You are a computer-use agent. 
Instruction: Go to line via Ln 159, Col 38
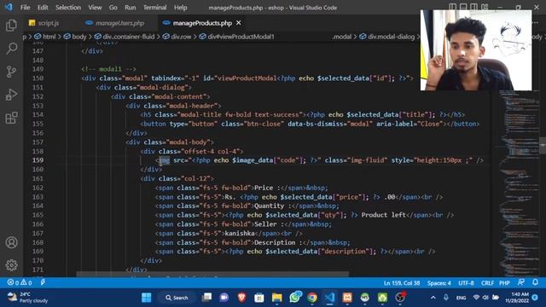(402, 283)
